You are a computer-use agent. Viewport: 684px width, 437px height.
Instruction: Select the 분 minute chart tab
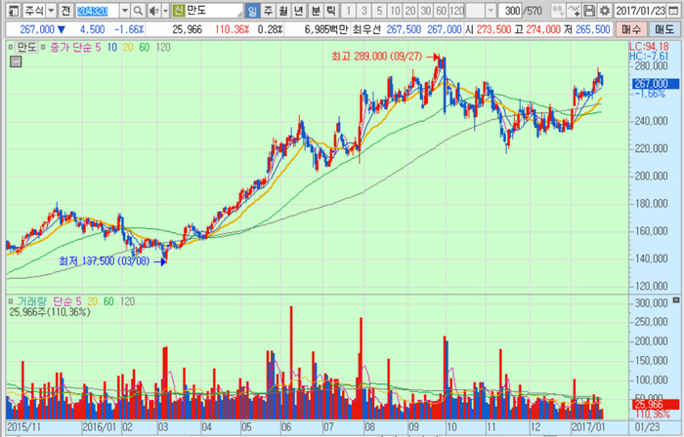click(x=315, y=10)
